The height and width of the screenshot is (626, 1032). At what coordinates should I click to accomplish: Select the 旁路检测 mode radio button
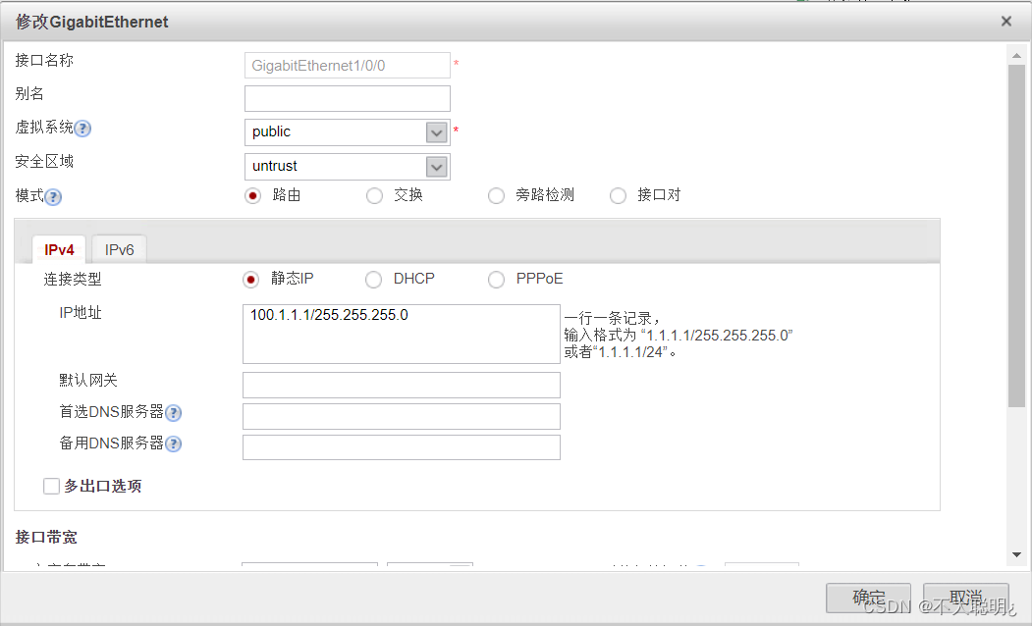[x=496, y=195]
